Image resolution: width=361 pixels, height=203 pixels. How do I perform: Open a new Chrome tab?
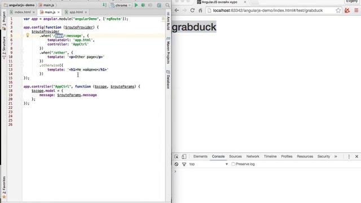pyautogui.click(x=256, y=2)
